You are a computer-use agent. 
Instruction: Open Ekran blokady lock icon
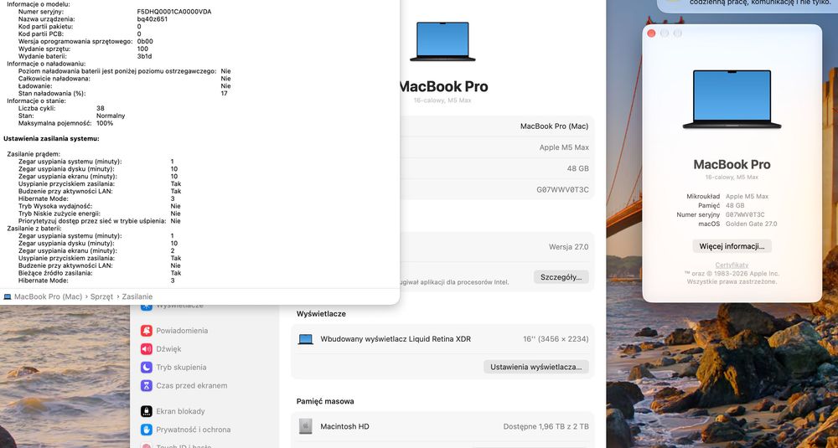[147, 411]
